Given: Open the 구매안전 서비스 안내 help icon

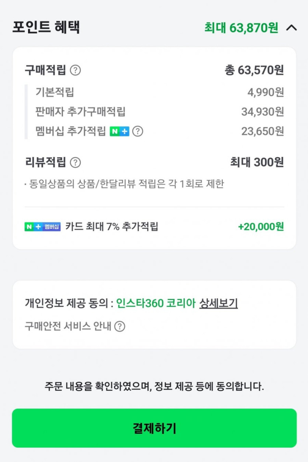Looking at the screenshot, I should 120,326.
